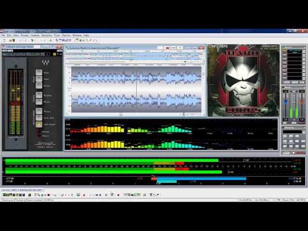Open the third effect slot's dropdown arrow
The height and width of the screenshot is (231, 308).
[x=304, y=59]
